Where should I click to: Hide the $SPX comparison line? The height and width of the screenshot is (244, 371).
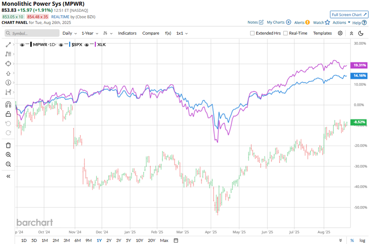(61, 45)
